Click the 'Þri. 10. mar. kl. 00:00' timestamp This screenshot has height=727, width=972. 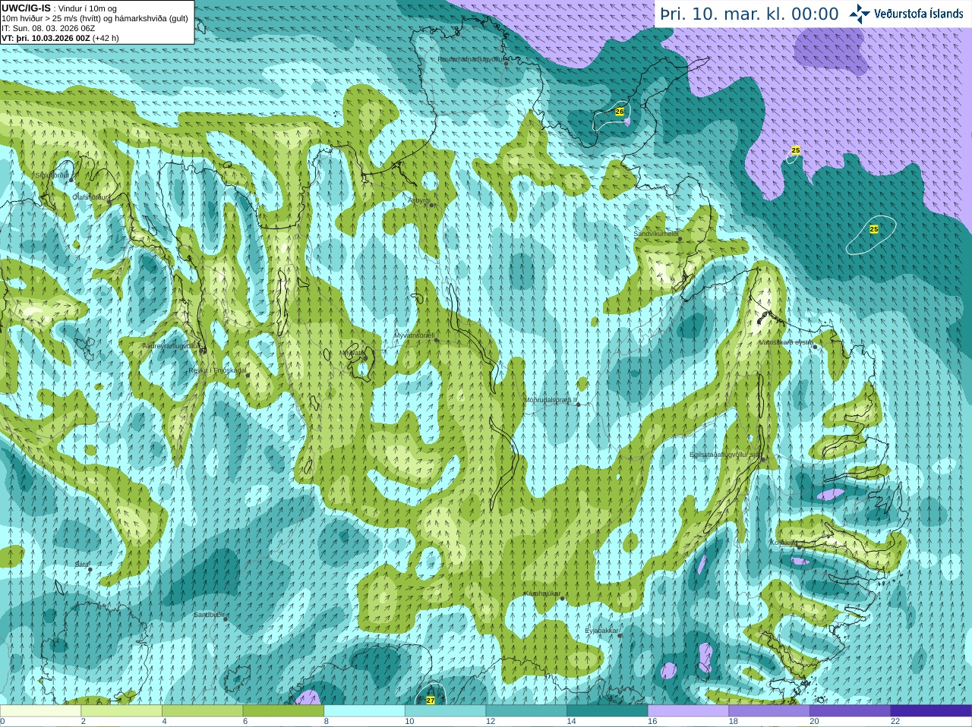pos(750,14)
